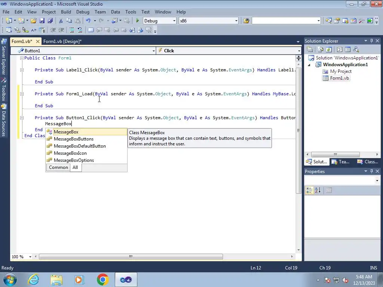
Task: Click Decrease Line Indent icon
Action: (53, 30)
